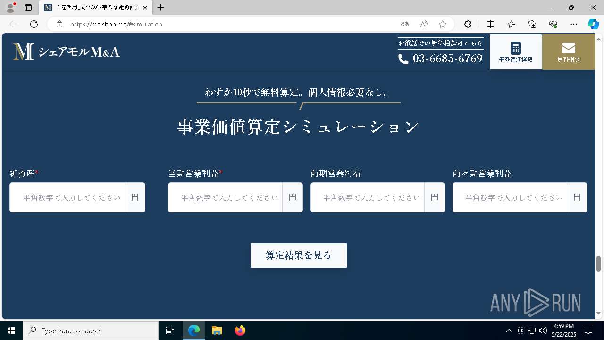The height and width of the screenshot is (340, 604).
Task: Click the address bar URL
Action: [116, 24]
